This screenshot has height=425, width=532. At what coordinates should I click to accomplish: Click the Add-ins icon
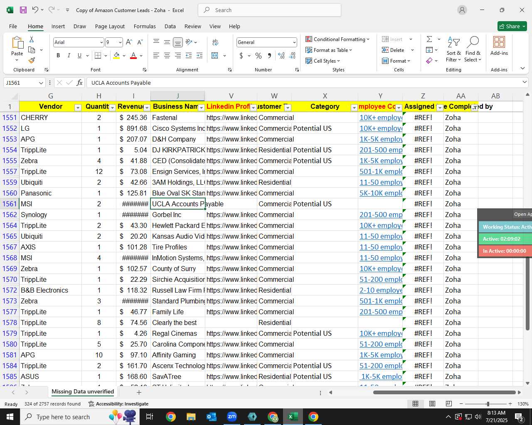point(499,46)
